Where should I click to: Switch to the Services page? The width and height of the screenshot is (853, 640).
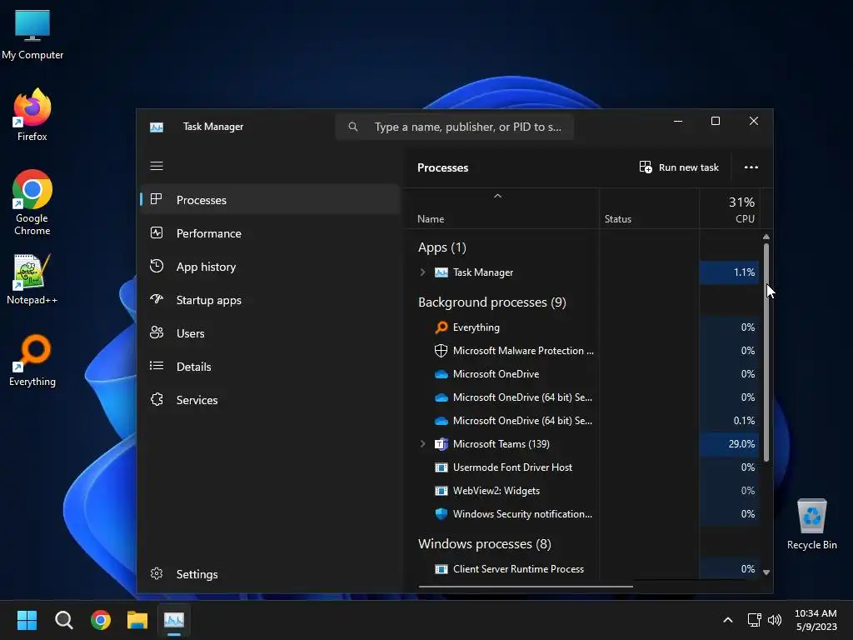pos(271,399)
